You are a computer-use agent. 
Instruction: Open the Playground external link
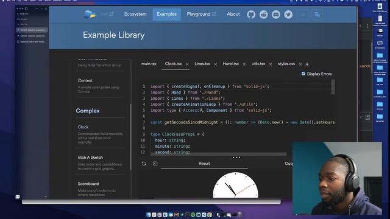[202, 14]
